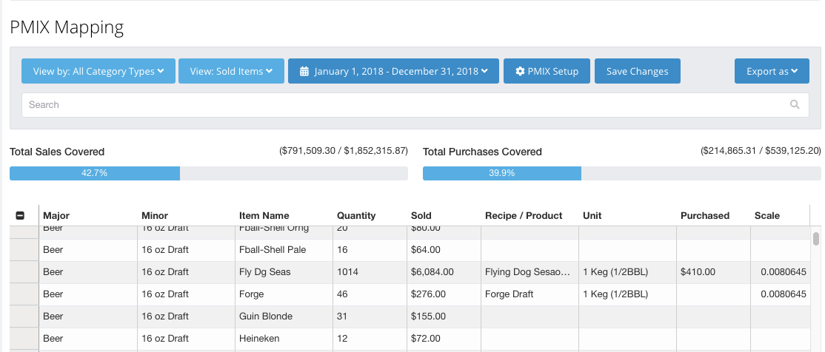This screenshot has width=825, height=352.
Task: Click the Flying Dog recipe cell
Action: (529, 272)
